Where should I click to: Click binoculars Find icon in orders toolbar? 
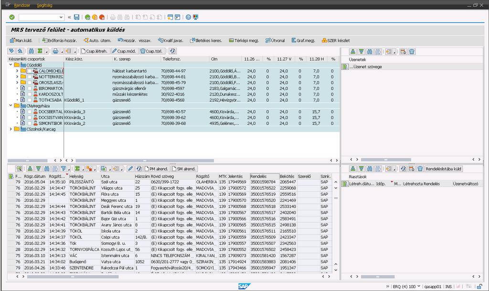[47, 169]
